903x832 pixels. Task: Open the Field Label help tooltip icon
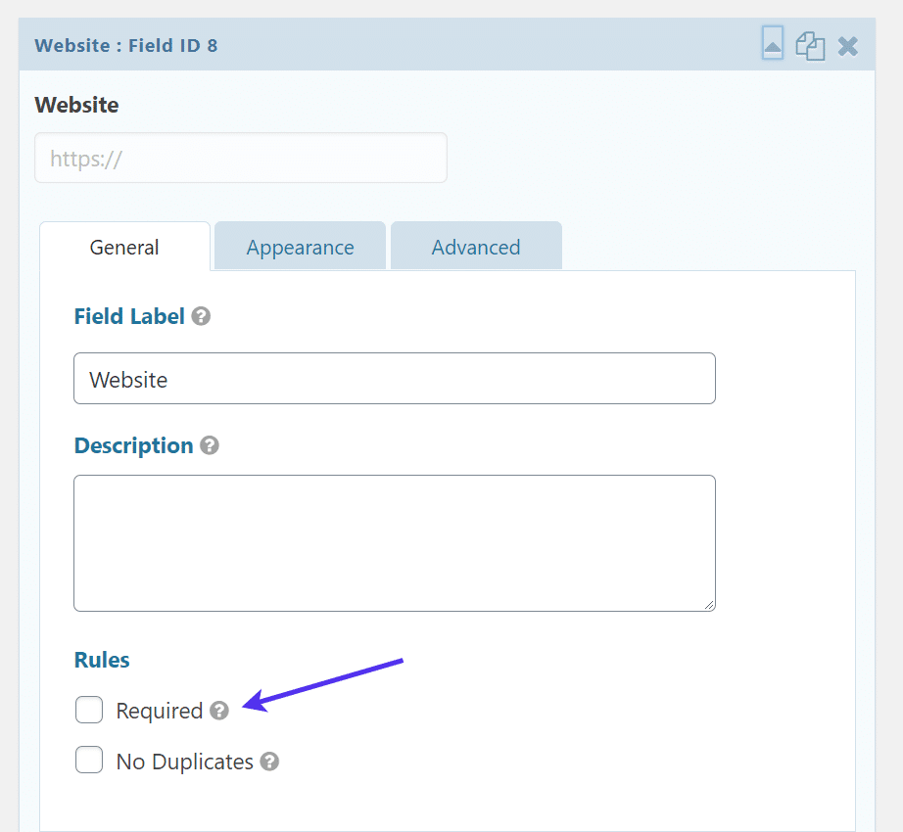tap(201, 316)
